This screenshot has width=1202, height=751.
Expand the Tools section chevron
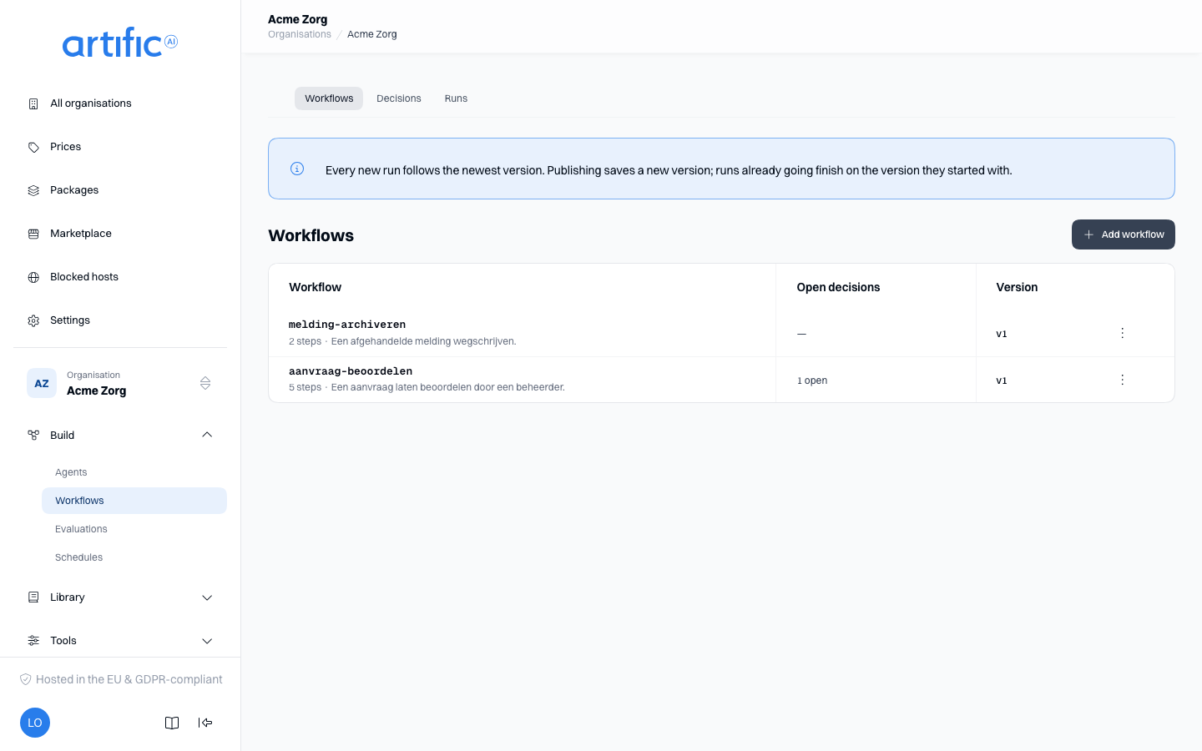point(207,641)
